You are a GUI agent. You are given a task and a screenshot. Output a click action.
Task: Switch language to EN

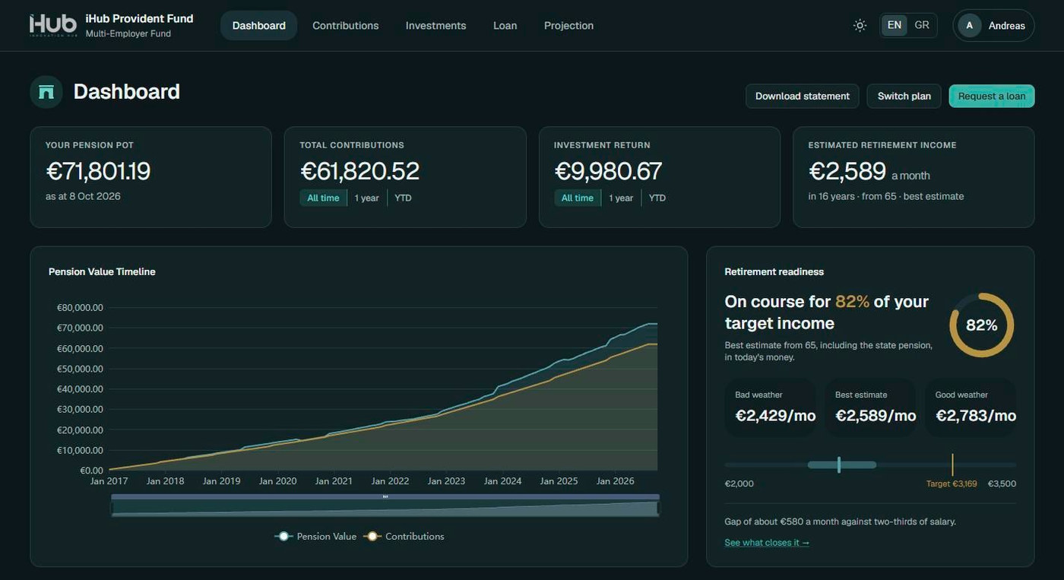pos(895,25)
